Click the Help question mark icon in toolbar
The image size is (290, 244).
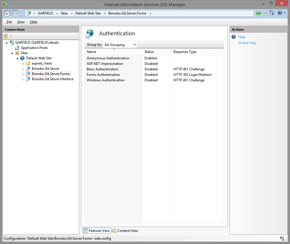[279, 13]
